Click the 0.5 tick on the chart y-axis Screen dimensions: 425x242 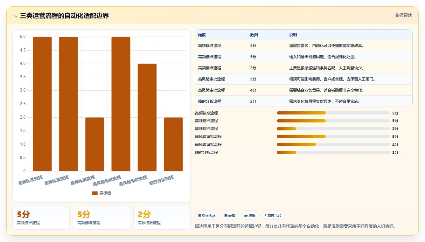click(x=23, y=158)
